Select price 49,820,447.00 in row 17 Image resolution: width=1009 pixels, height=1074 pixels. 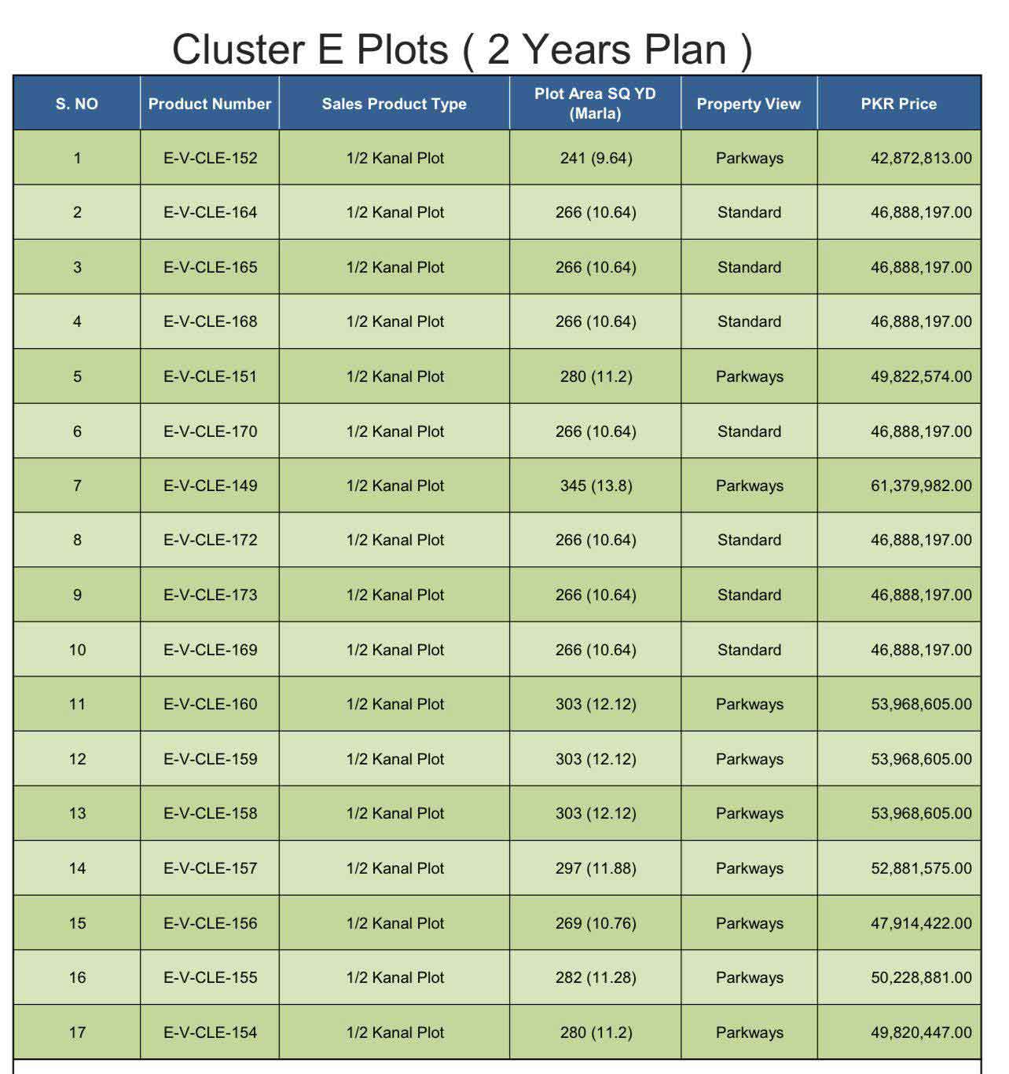click(899, 1032)
